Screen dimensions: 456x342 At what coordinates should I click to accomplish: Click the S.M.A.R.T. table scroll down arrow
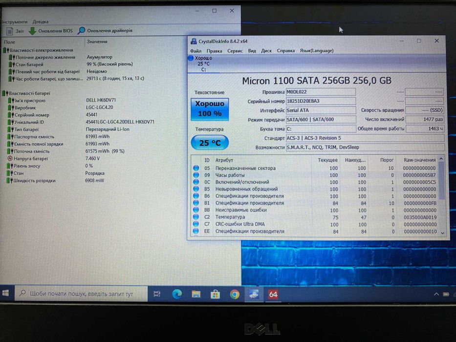click(442, 233)
